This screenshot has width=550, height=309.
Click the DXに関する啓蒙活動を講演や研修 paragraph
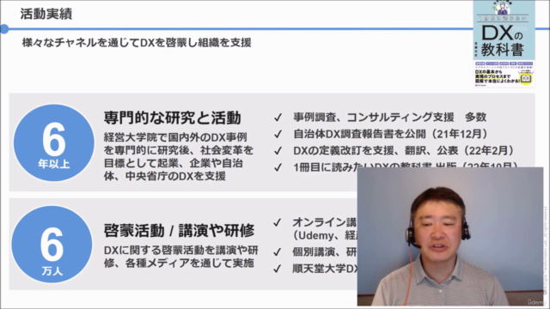[x=181, y=257]
